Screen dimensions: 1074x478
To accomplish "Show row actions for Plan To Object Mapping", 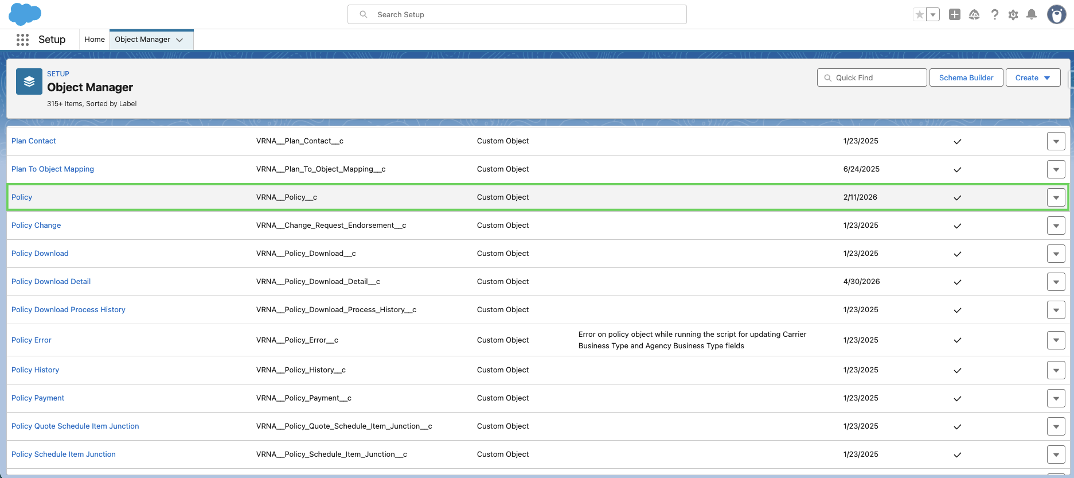I will [1056, 169].
